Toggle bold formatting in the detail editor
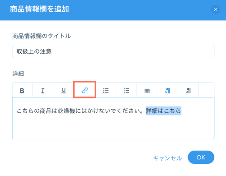 point(22,91)
